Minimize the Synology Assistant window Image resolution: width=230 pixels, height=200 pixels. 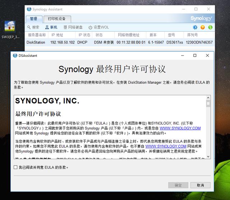click(184, 9)
